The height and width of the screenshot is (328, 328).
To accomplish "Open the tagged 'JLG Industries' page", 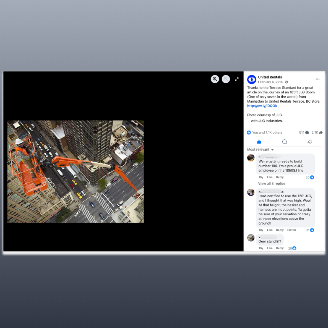I will pos(270,121).
